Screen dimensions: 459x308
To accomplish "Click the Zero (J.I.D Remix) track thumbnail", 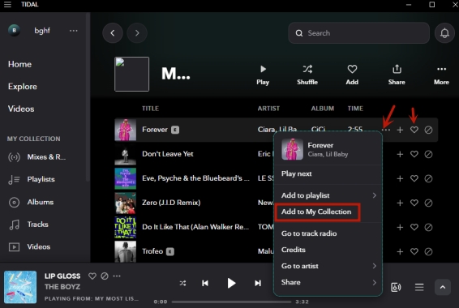I will click(125, 203).
